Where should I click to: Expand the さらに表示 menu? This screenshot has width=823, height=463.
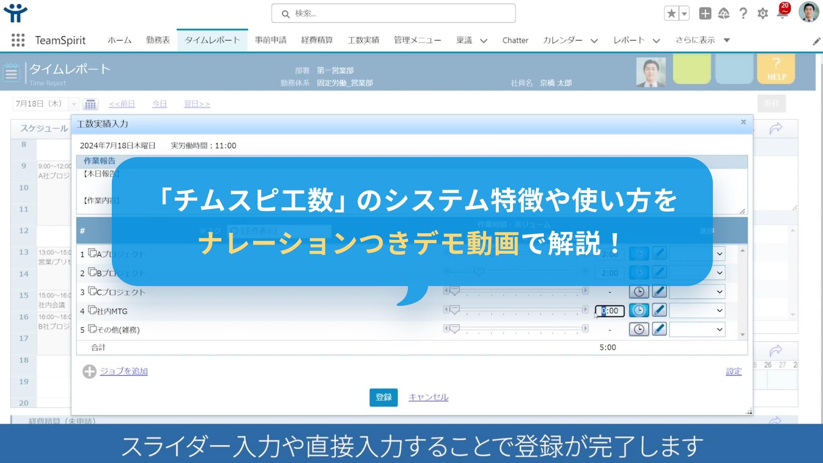[703, 40]
